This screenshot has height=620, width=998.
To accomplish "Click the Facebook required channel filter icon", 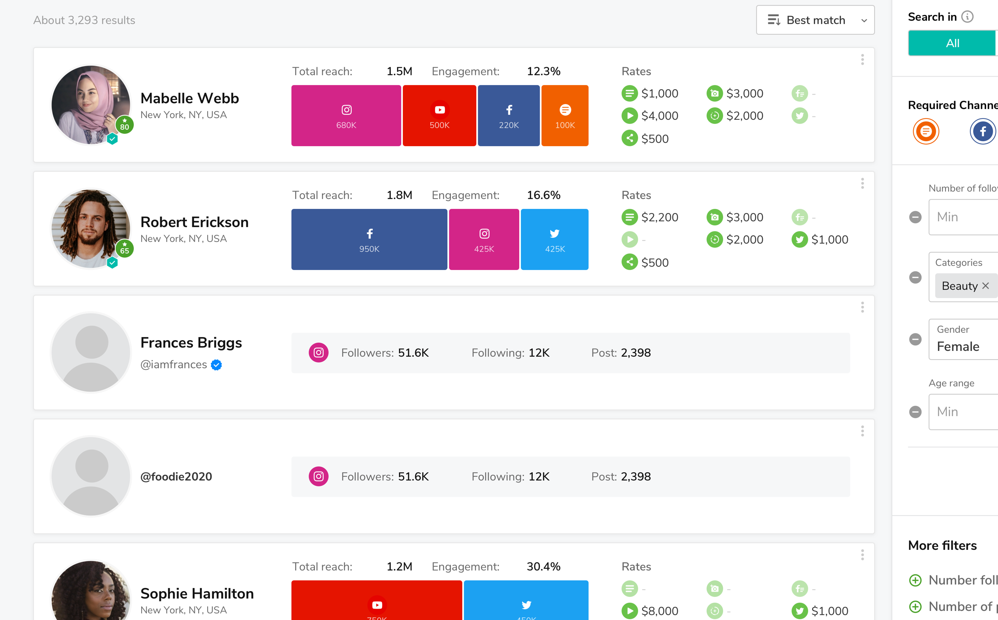I will pos(982,131).
